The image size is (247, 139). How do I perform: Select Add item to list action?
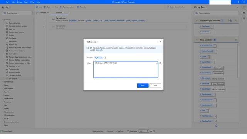14,66
